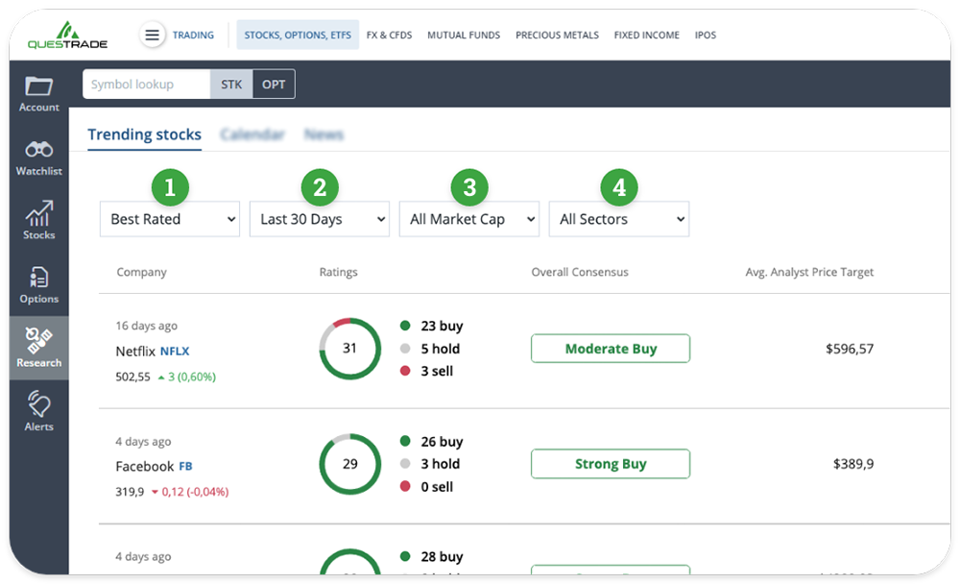
Task: Switch to the Calendar tab
Action: 252,134
